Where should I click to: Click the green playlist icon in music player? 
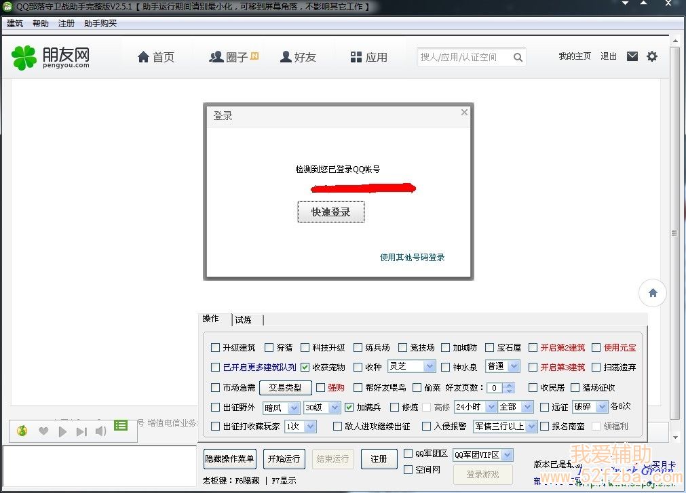pyautogui.click(x=121, y=425)
